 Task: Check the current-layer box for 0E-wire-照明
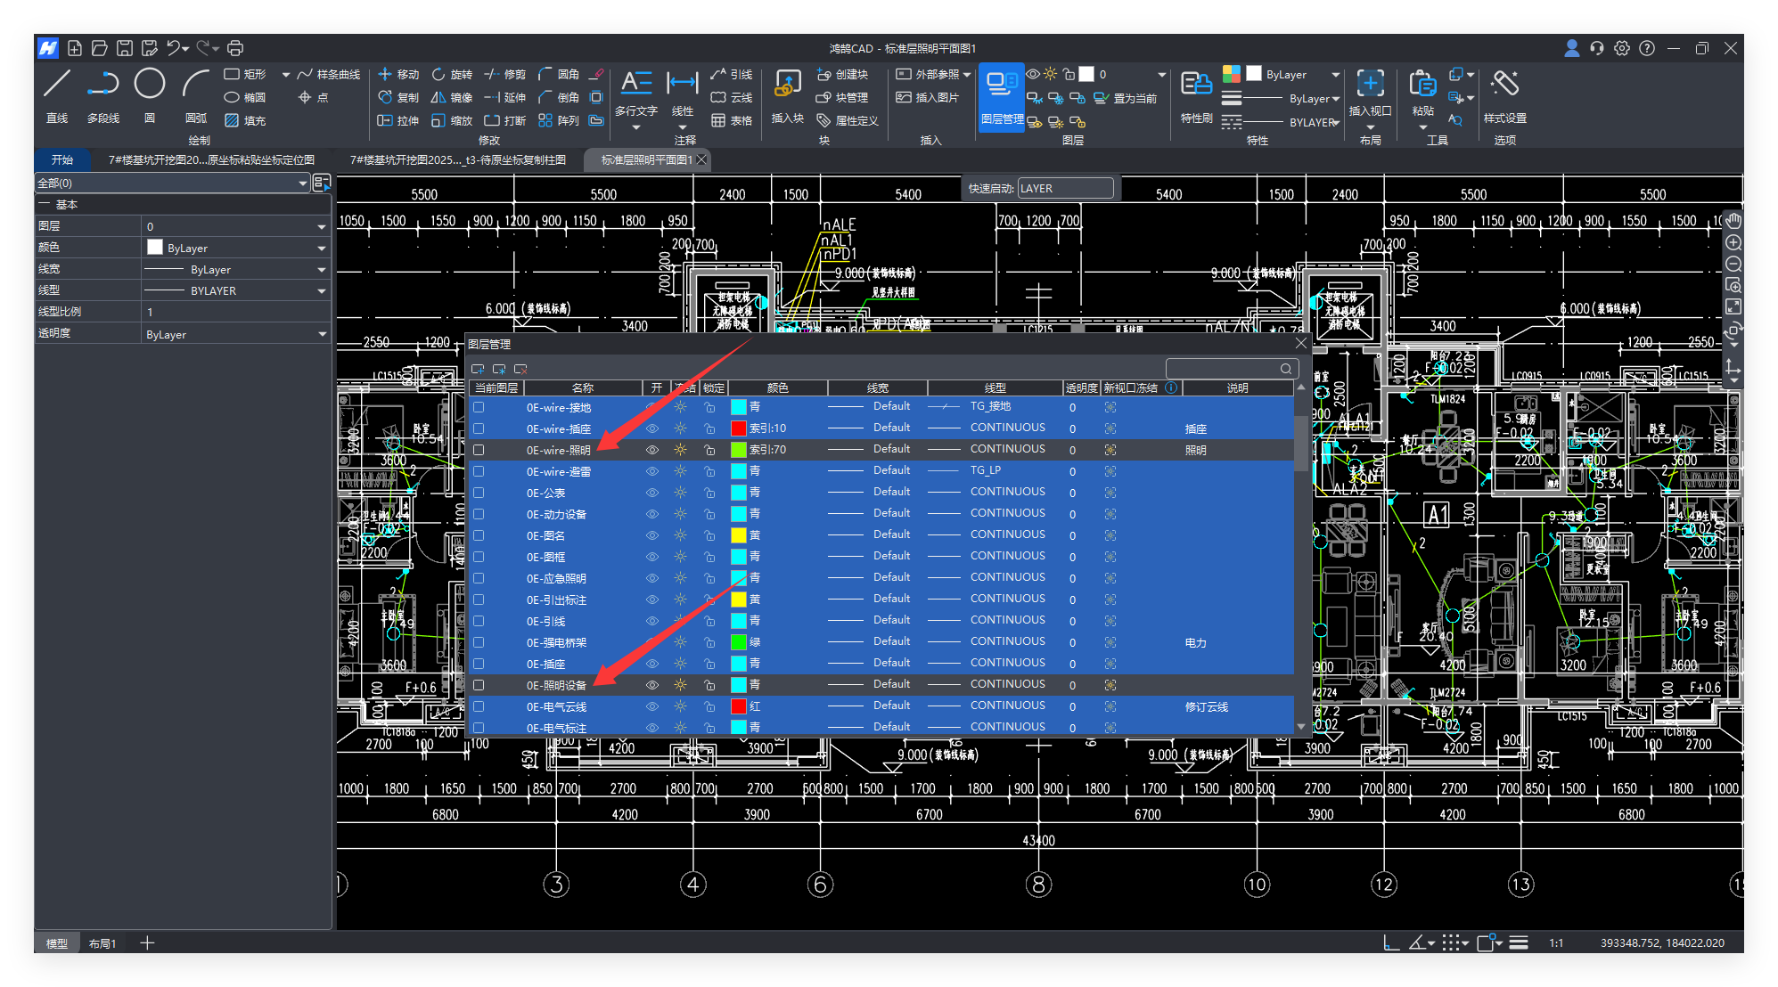[479, 450]
